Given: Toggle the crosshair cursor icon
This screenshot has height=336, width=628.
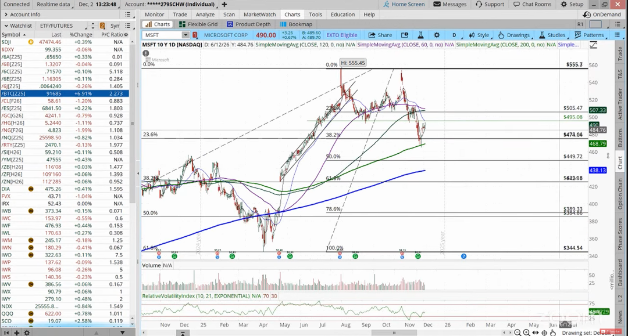Looking at the screenshot, I should pyautogui.click(x=544, y=333).
